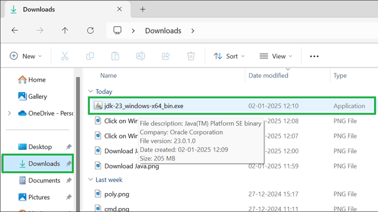Viewport: 378px width, 212px height.
Task: Click the PNG icon of Download Java.png
Action: [98, 166]
